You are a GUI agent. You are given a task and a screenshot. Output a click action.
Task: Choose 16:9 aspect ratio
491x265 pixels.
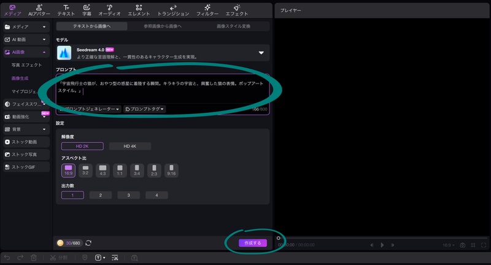click(x=68, y=171)
